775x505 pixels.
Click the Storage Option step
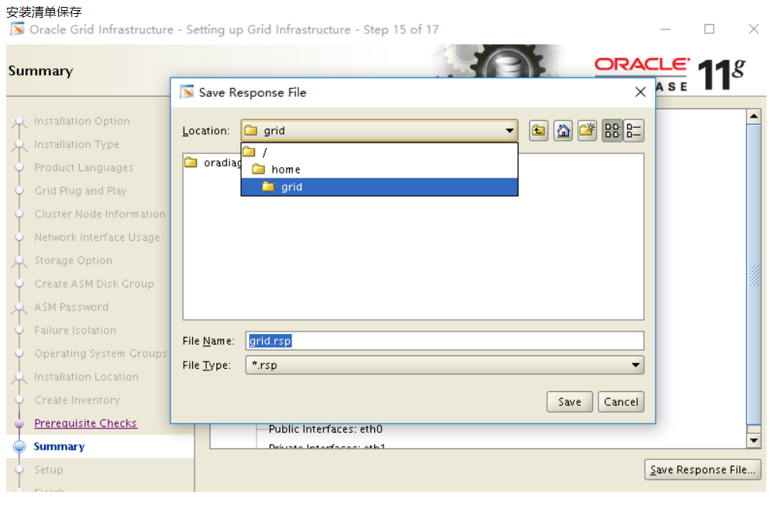point(73,260)
